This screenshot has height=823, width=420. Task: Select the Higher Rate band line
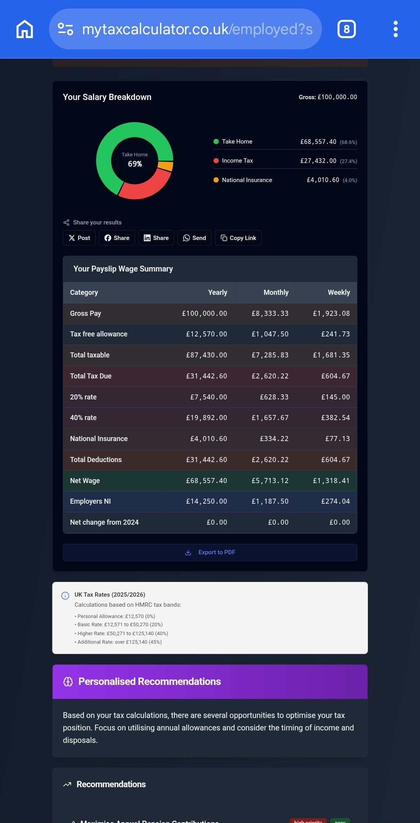tap(121, 634)
